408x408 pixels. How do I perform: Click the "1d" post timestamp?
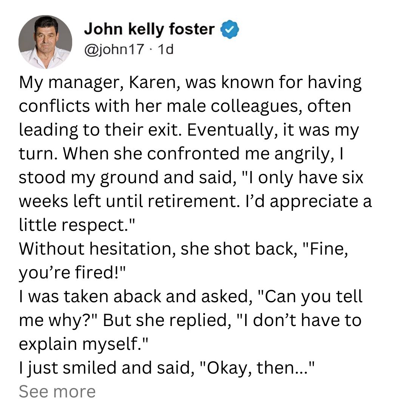(165, 49)
